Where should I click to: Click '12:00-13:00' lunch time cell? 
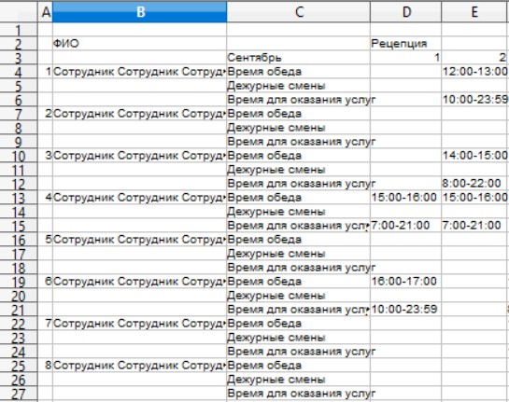pos(475,71)
